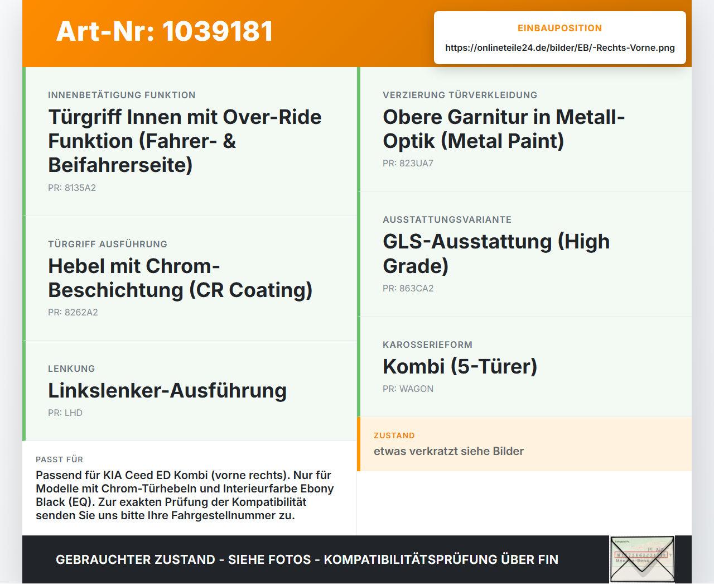Screen dimensions: 714x584
Task: Click the INNENBETÄTIGUNG FUNKTION label
Action: pyautogui.click(x=122, y=95)
